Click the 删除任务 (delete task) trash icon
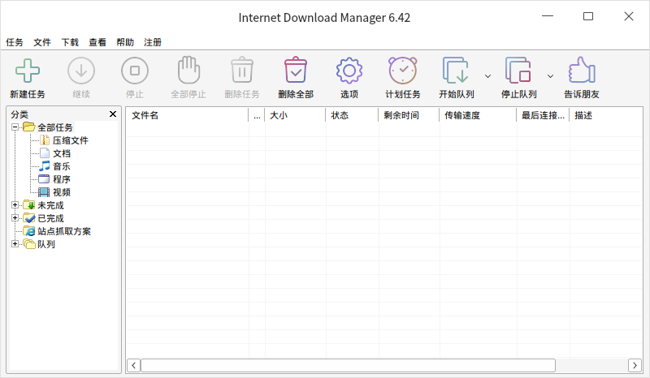Viewport: 650px width, 378px height. pyautogui.click(x=242, y=71)
